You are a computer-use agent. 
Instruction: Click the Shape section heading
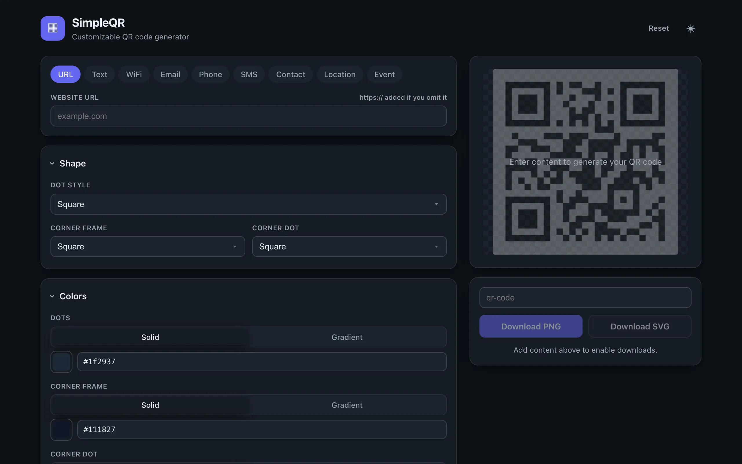coord(73,163)
